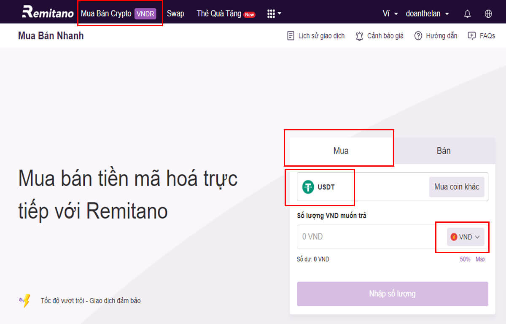
Task: Click the Lịch sử giao dịch icon
Action: (291, 36)
